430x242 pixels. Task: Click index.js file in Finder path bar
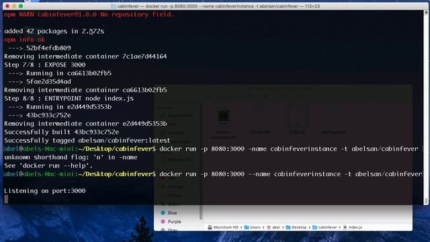point(353,227)
